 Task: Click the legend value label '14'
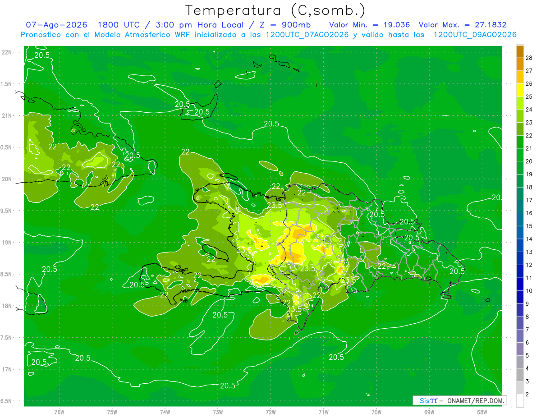[x=529, y=239]
